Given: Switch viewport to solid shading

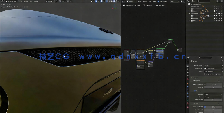Looking at the screenshot, I should point(112,1).
